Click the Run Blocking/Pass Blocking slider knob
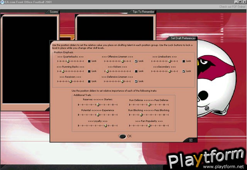 pyautogui.click(x=141, y=115)
